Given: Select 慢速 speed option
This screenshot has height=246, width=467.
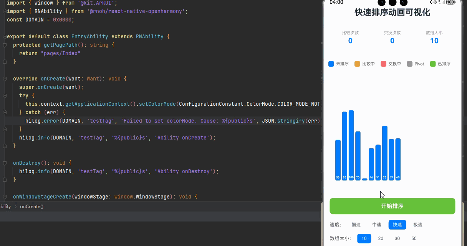Looking at the screenshot, I should click(x=356, y=225).
